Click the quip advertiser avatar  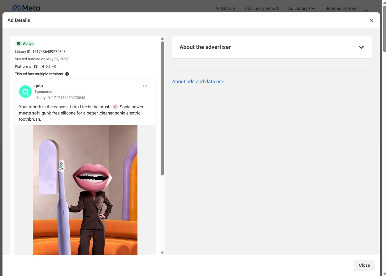point(25,92)
